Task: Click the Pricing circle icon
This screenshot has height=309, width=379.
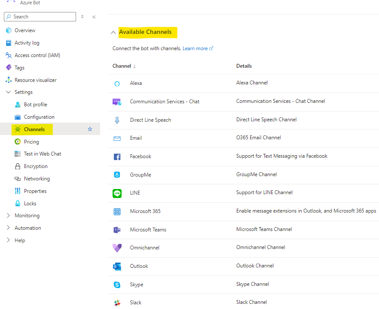Action: 18,142
